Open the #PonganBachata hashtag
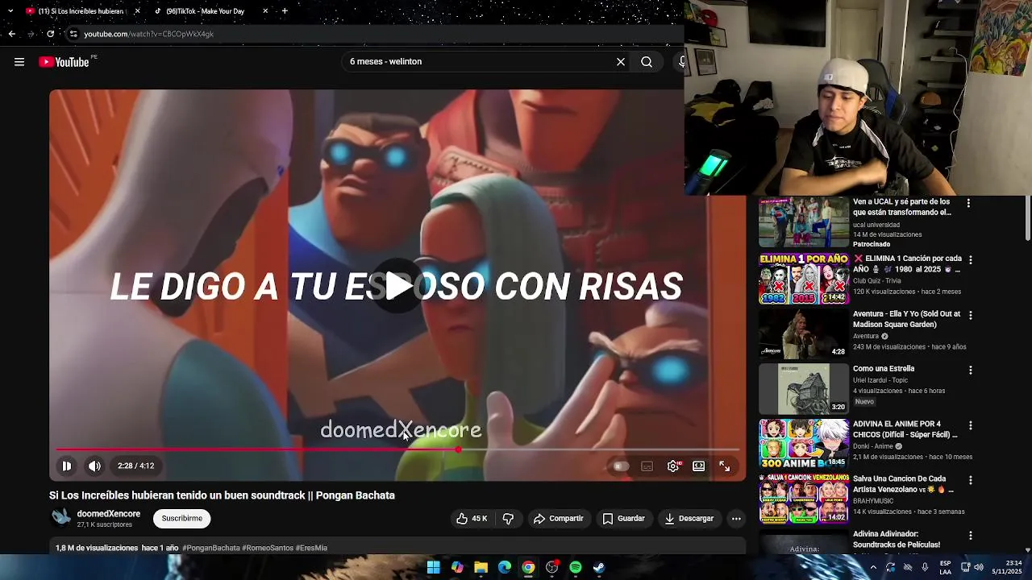Viewport: 1032px width, 580px height. [211, 548]
